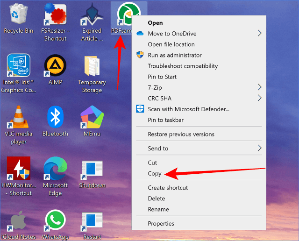Choose Create shortcut

click(x=199, y=188)
